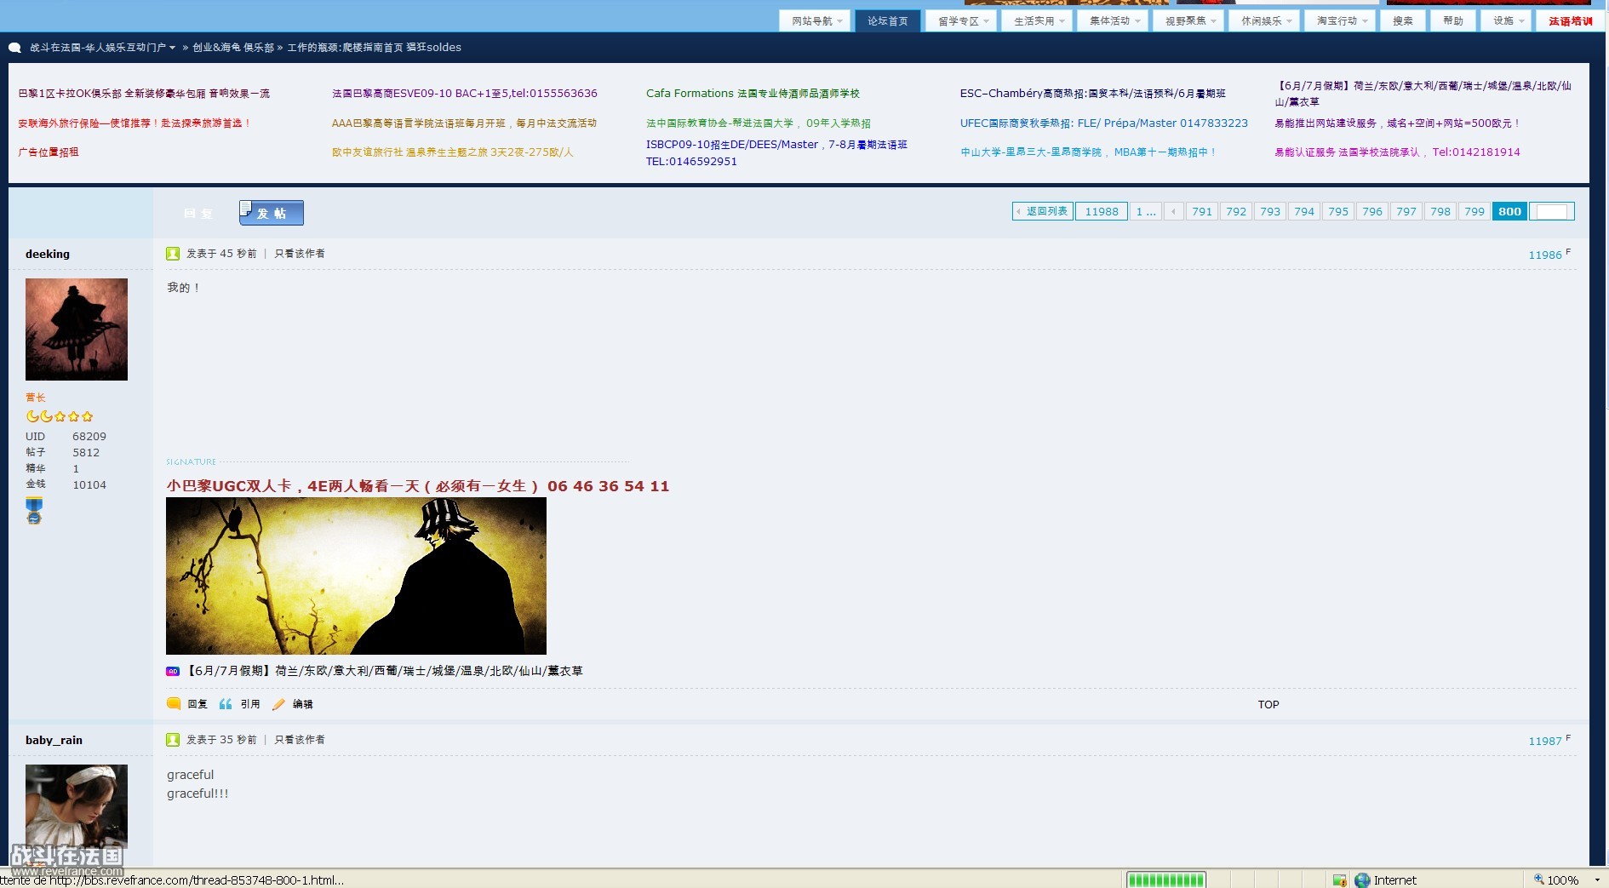
Task: Click 广告位置招租 ad link
Action: click(49, 152)
